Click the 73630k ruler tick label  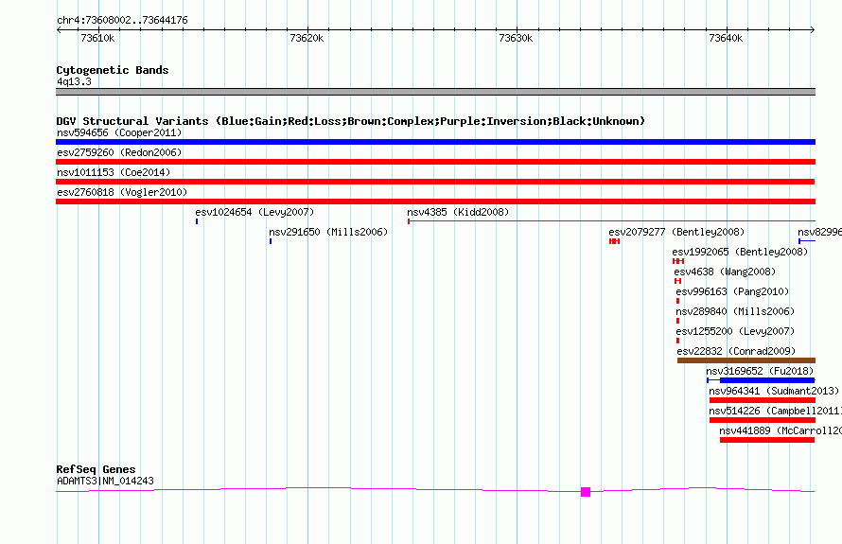(516, 38)
